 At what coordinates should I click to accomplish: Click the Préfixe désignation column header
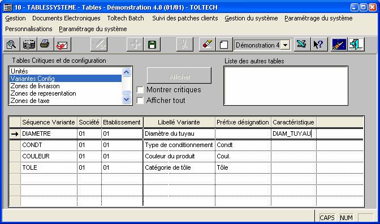243,122
